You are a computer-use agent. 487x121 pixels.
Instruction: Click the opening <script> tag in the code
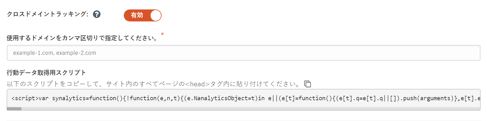click(25, 98)
